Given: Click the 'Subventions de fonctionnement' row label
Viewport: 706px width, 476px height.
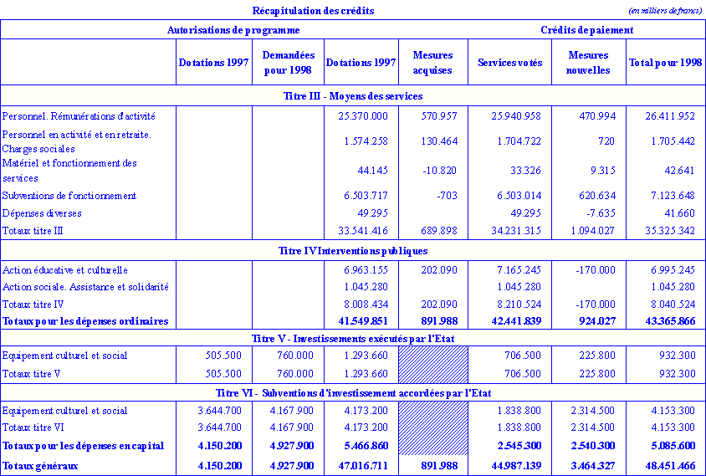Looking at the screenshot, I should click(69, 196).
